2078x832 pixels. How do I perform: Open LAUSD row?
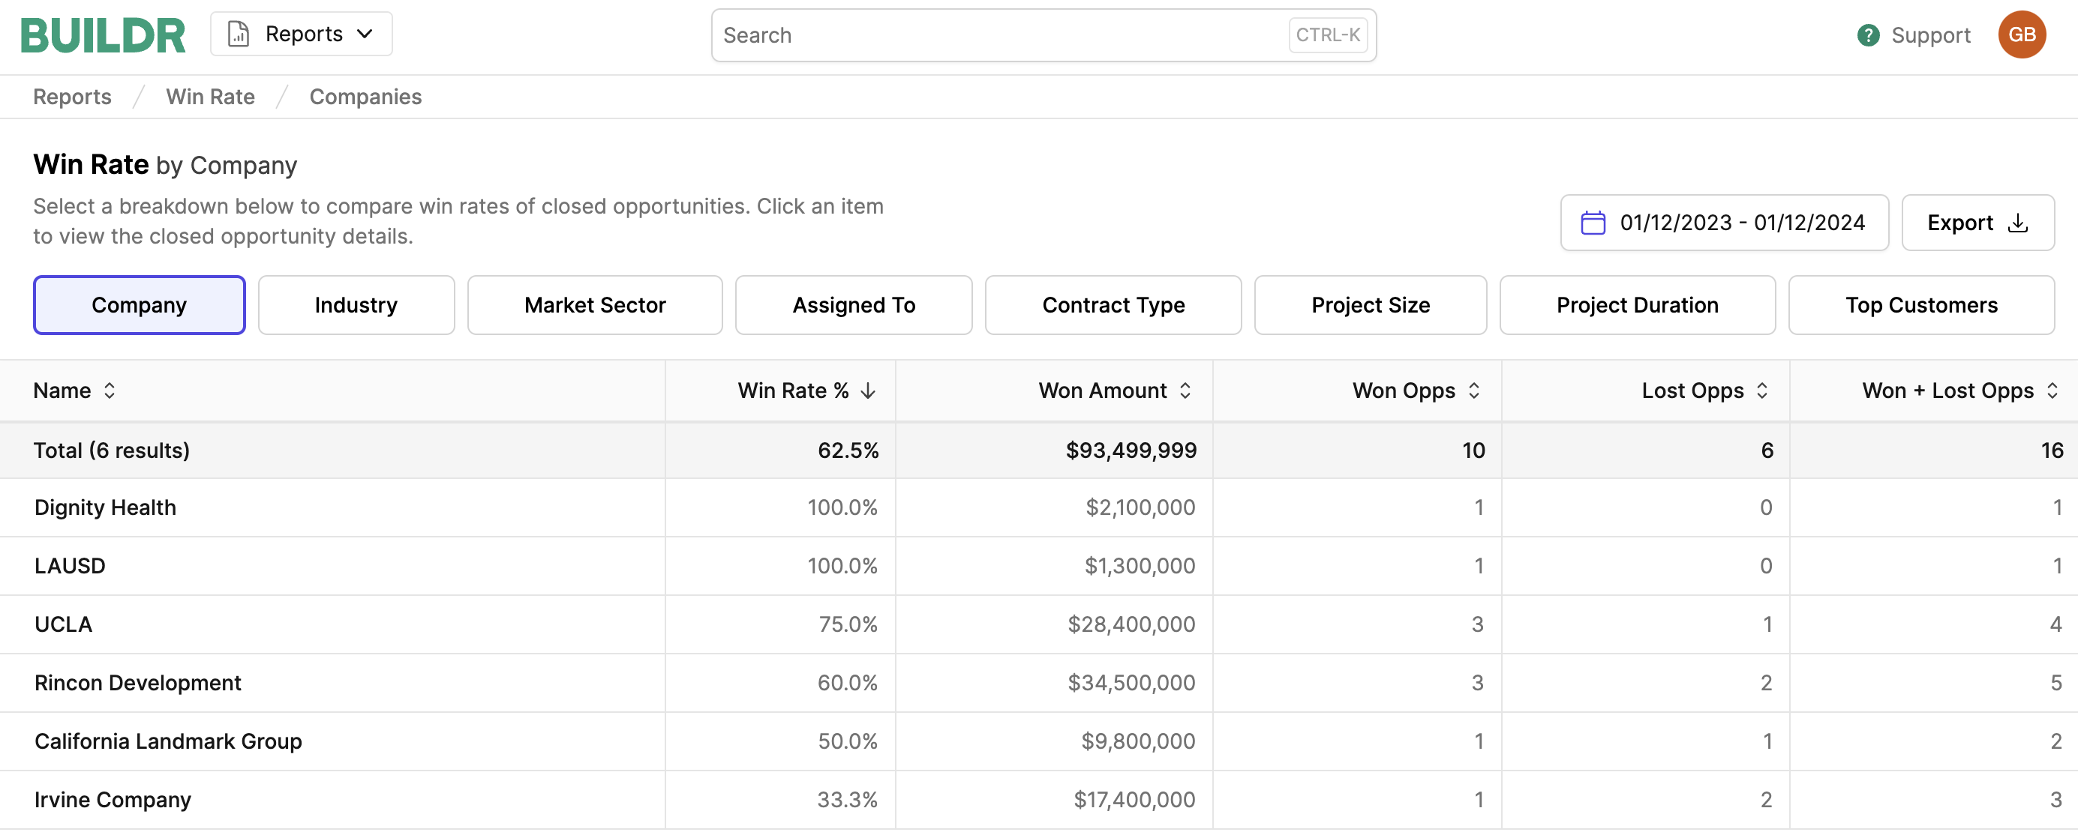[1039, 566]
